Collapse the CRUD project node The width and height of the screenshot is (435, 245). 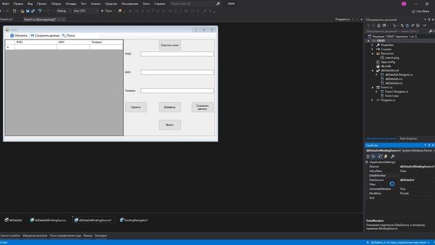click(368, 41)
